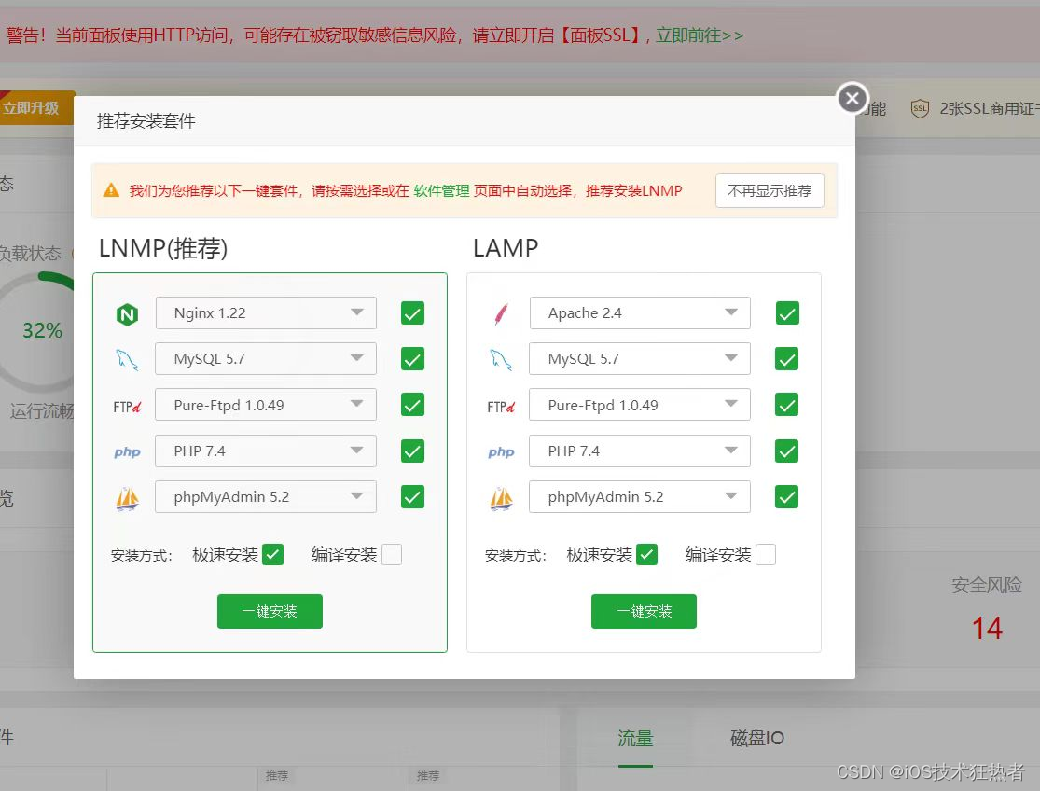Uncheck the Nginx 1.22 checkbox
Viewport: 1040px width, 791px height.
(412, 313)
